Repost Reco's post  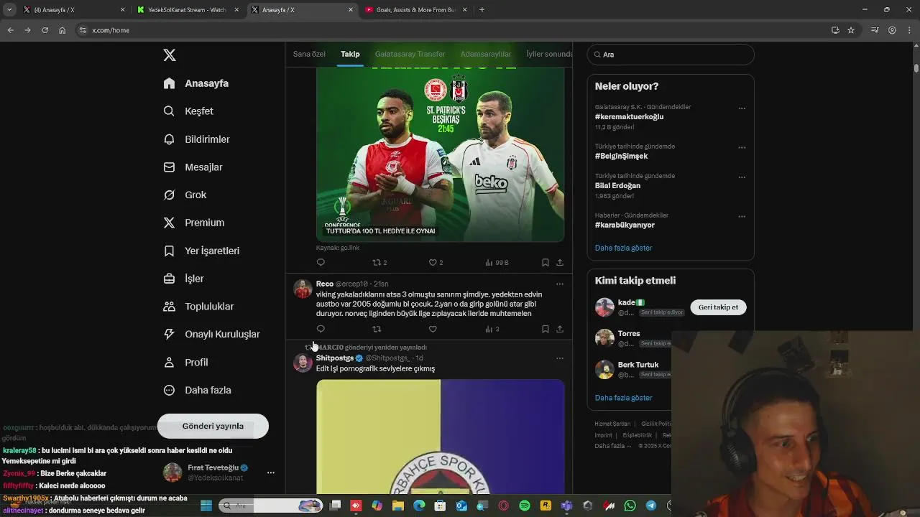[377, 330]
